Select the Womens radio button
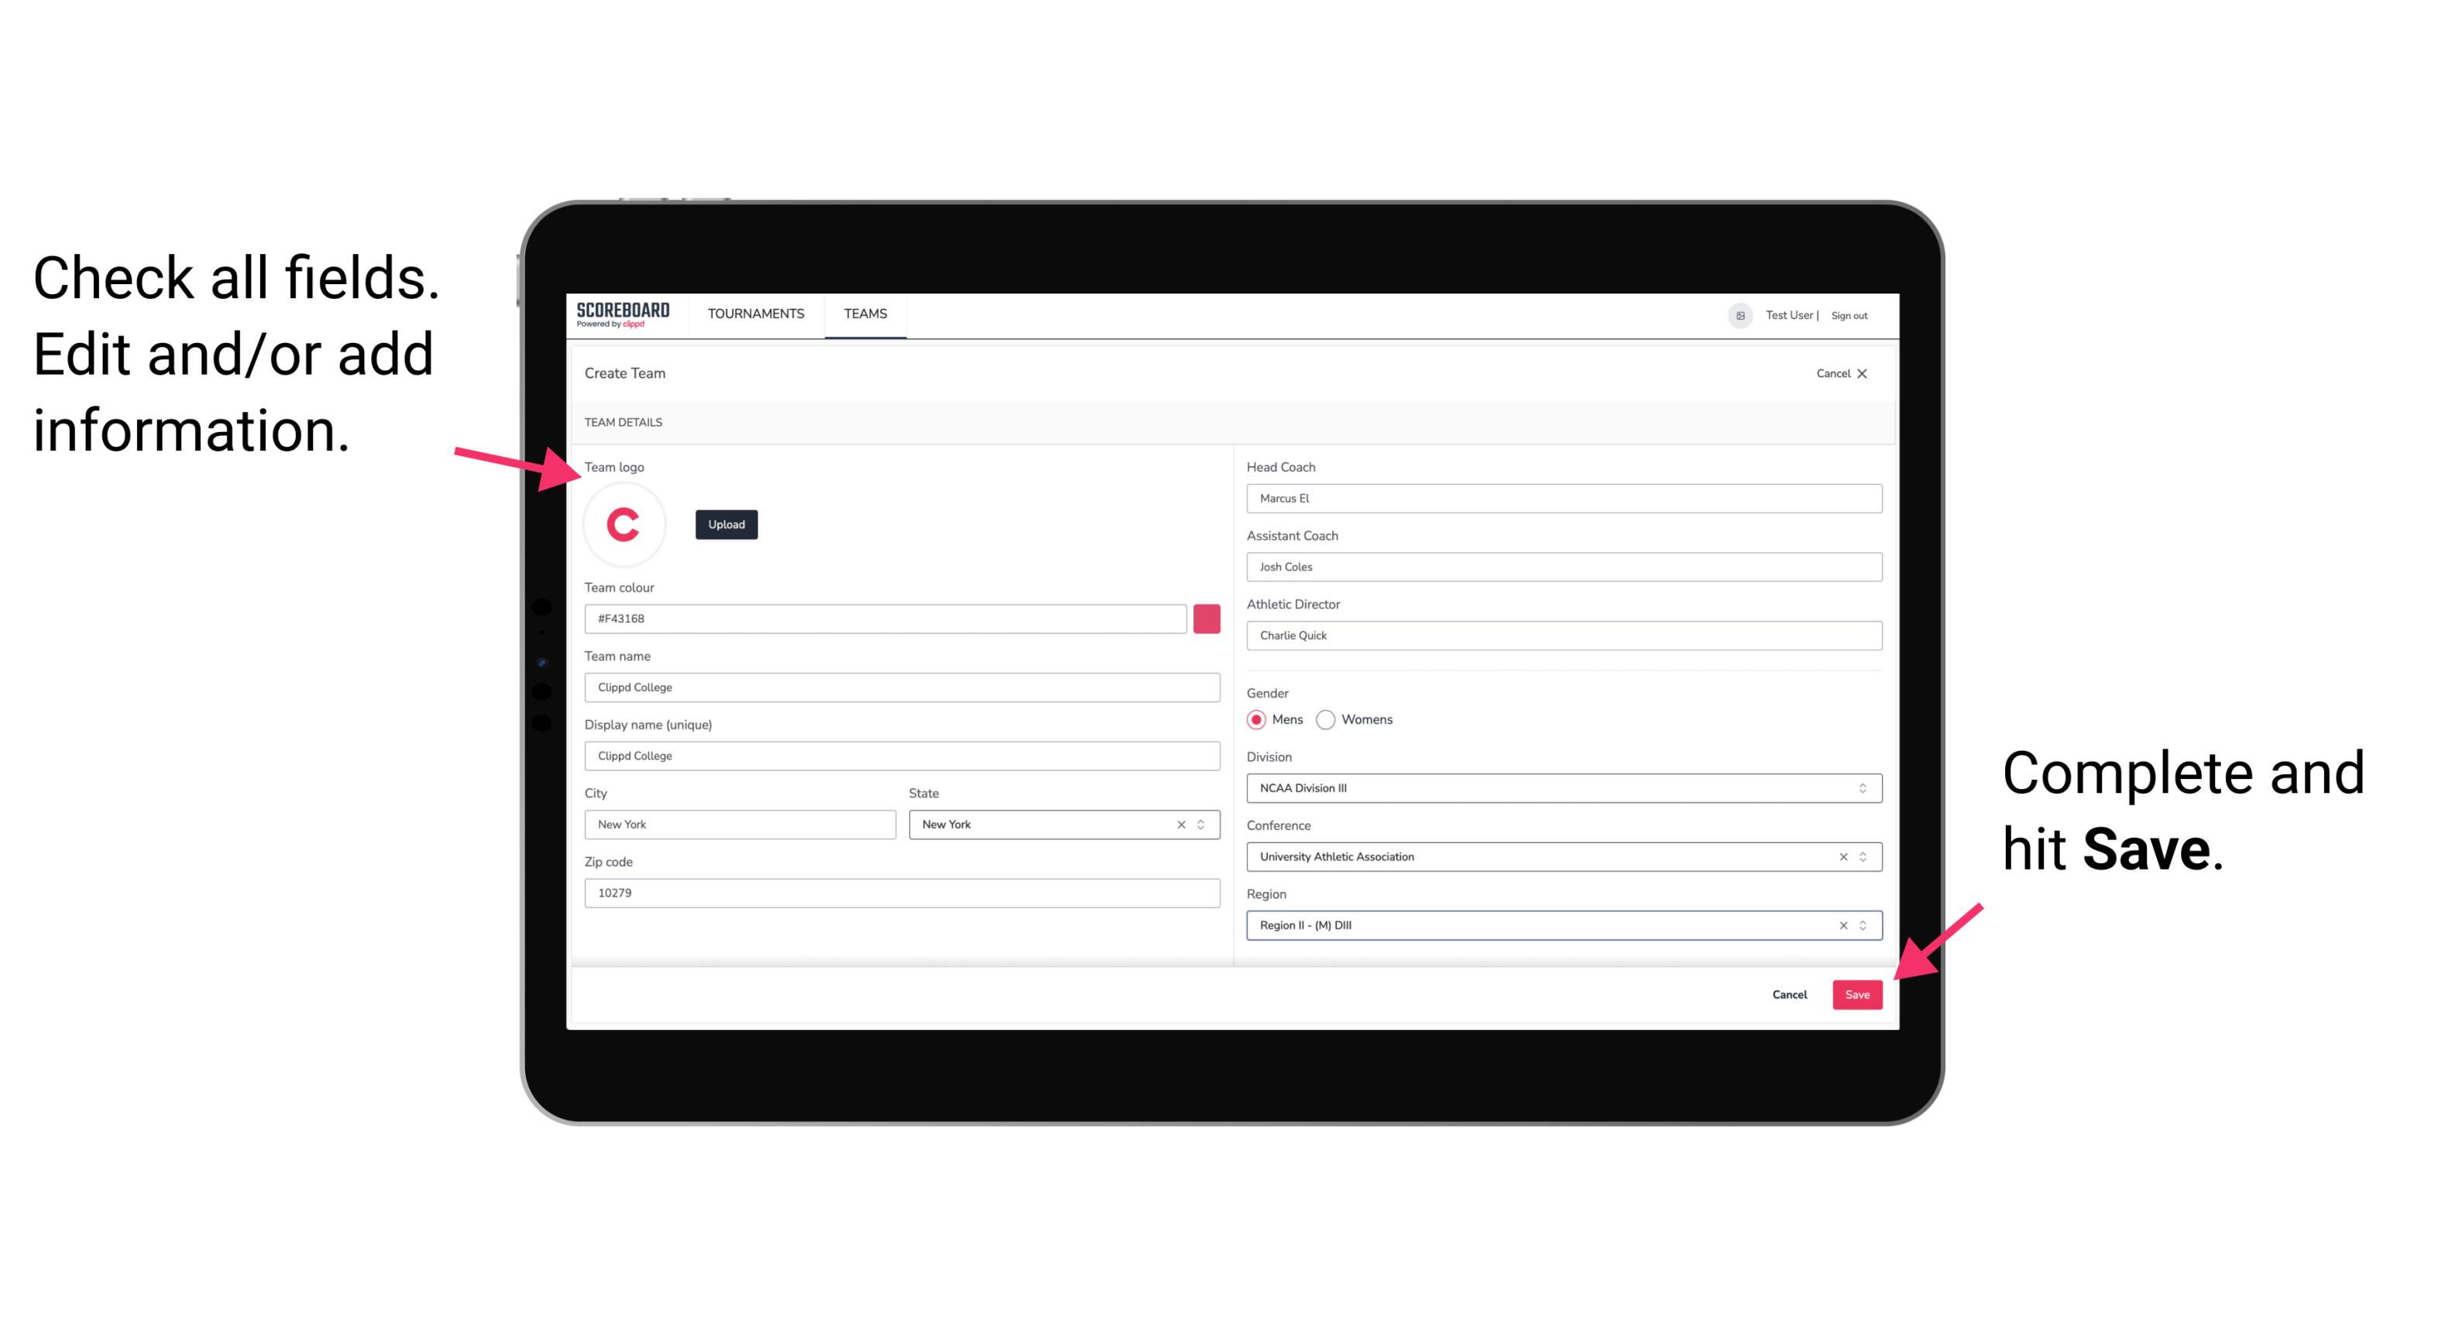 click(x=1331, y=719)
